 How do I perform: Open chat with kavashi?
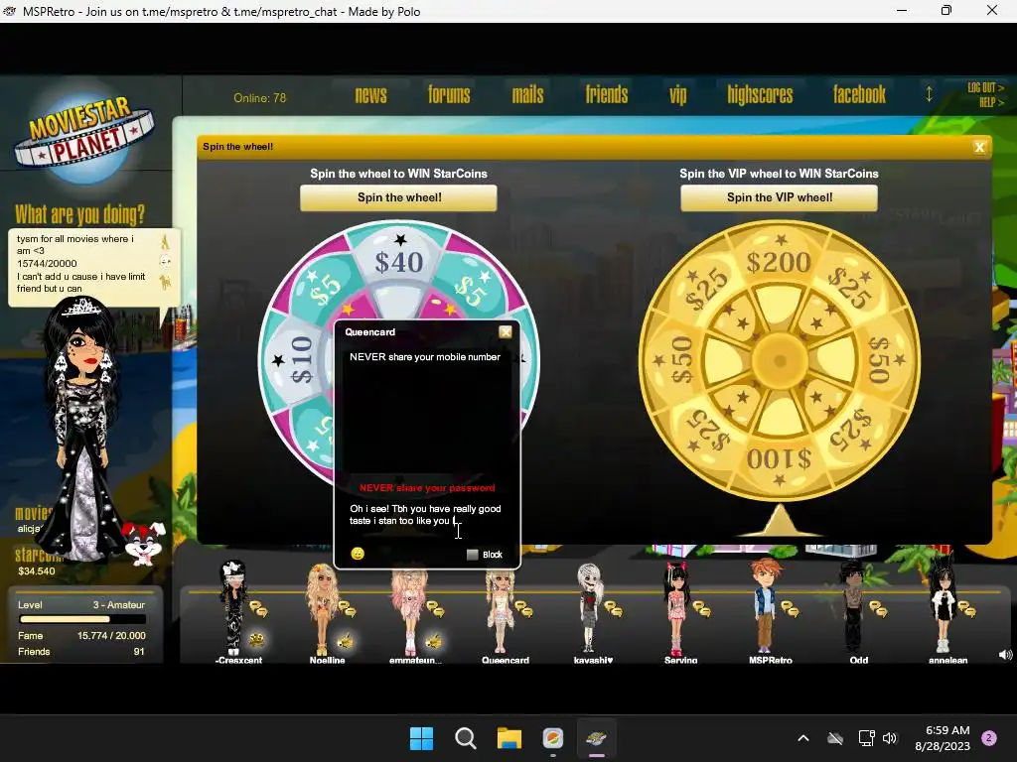pyautogui.click(x=613, y=609)
